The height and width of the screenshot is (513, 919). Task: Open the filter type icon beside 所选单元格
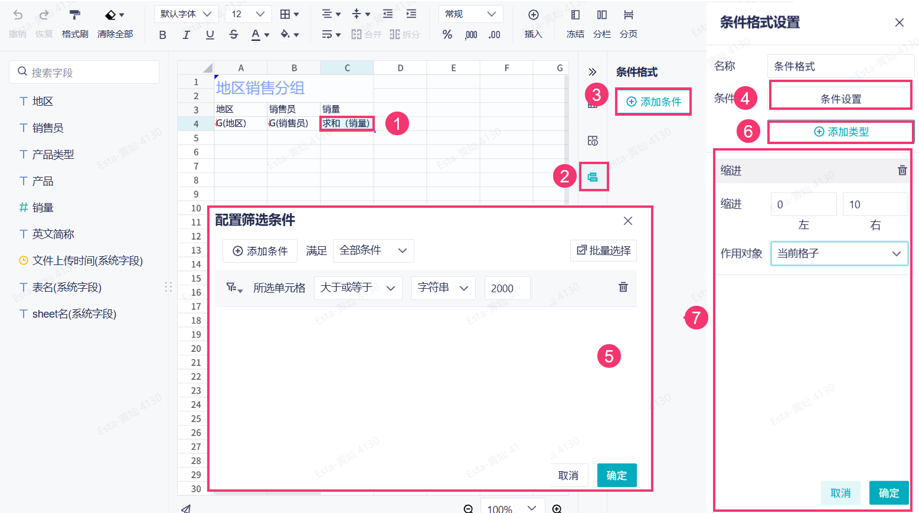234,288
